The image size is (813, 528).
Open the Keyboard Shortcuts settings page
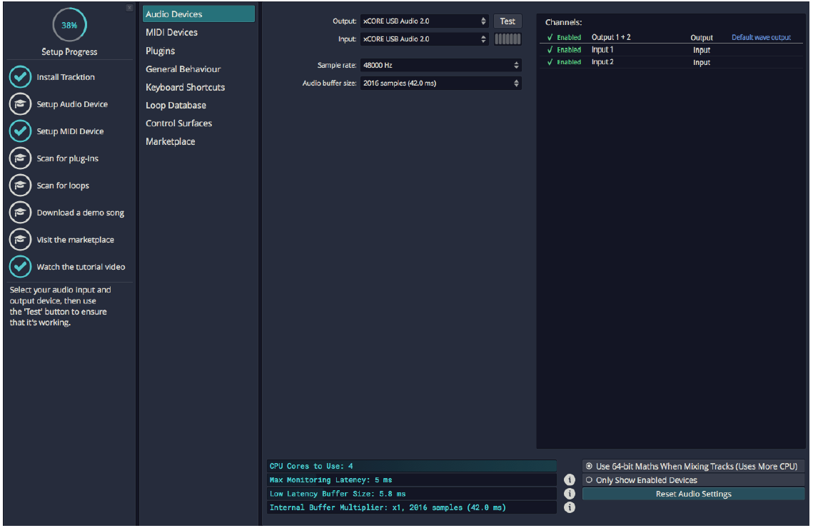coord(185,87)
